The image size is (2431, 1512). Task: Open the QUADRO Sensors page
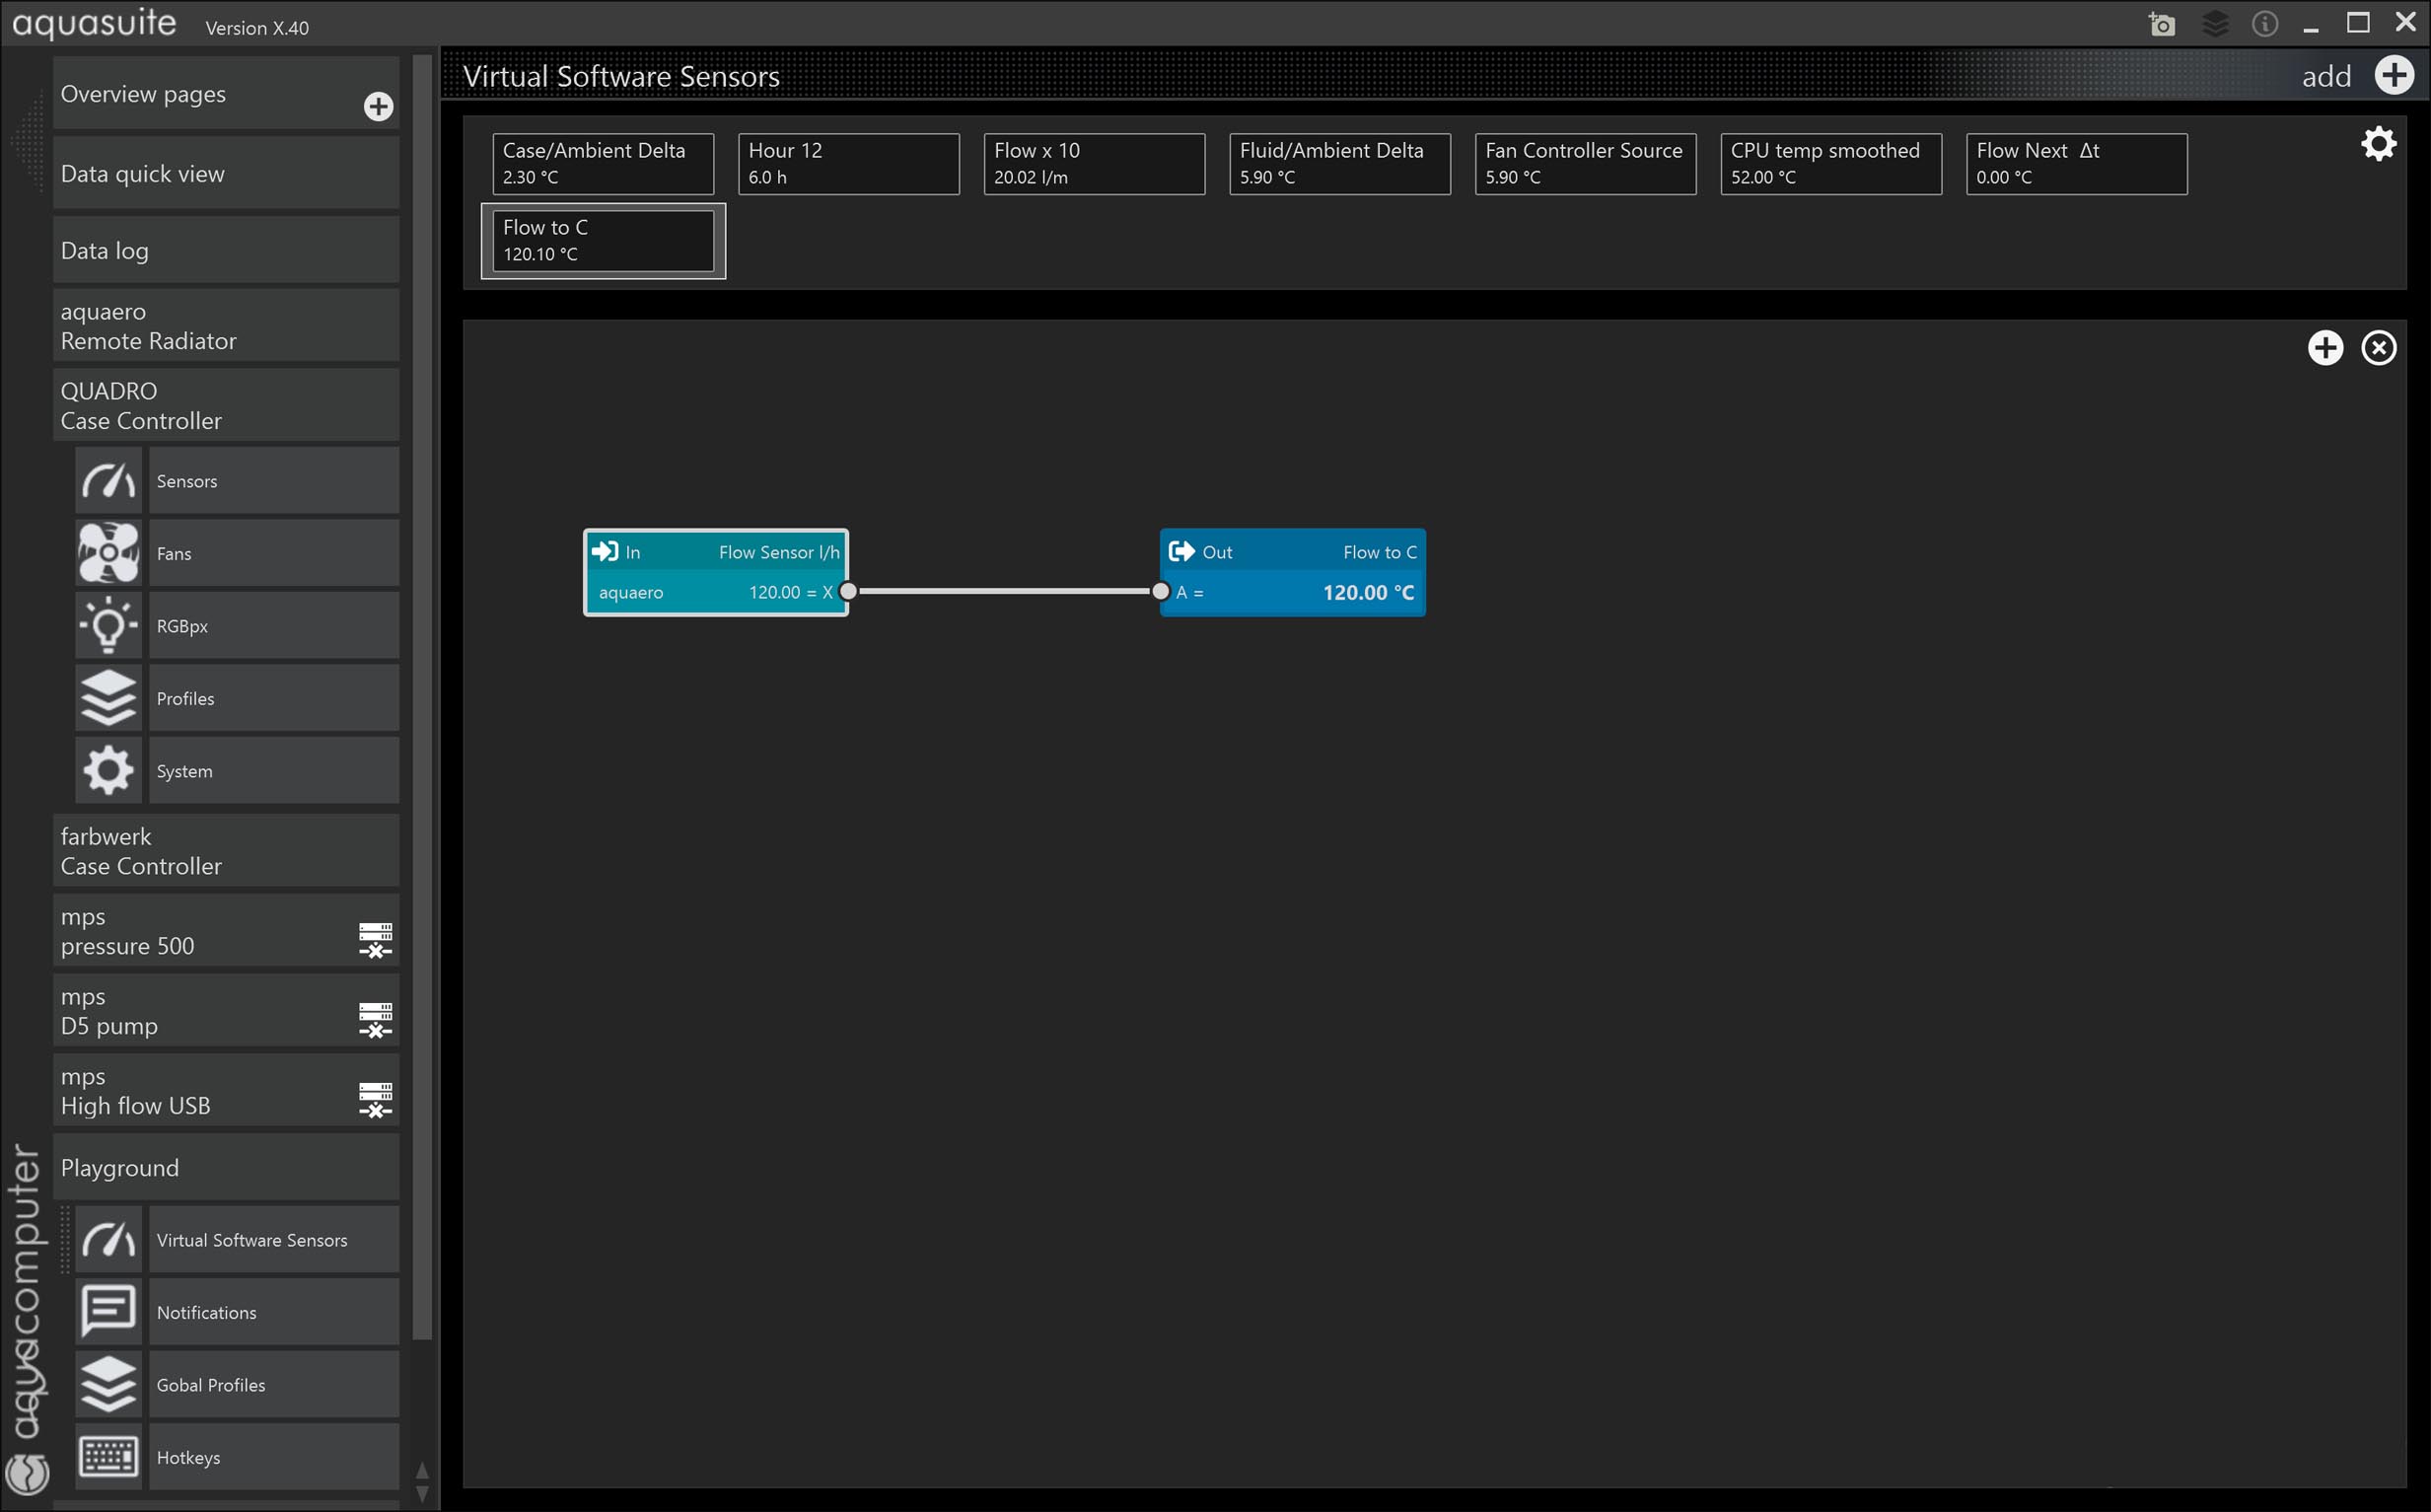274,481
